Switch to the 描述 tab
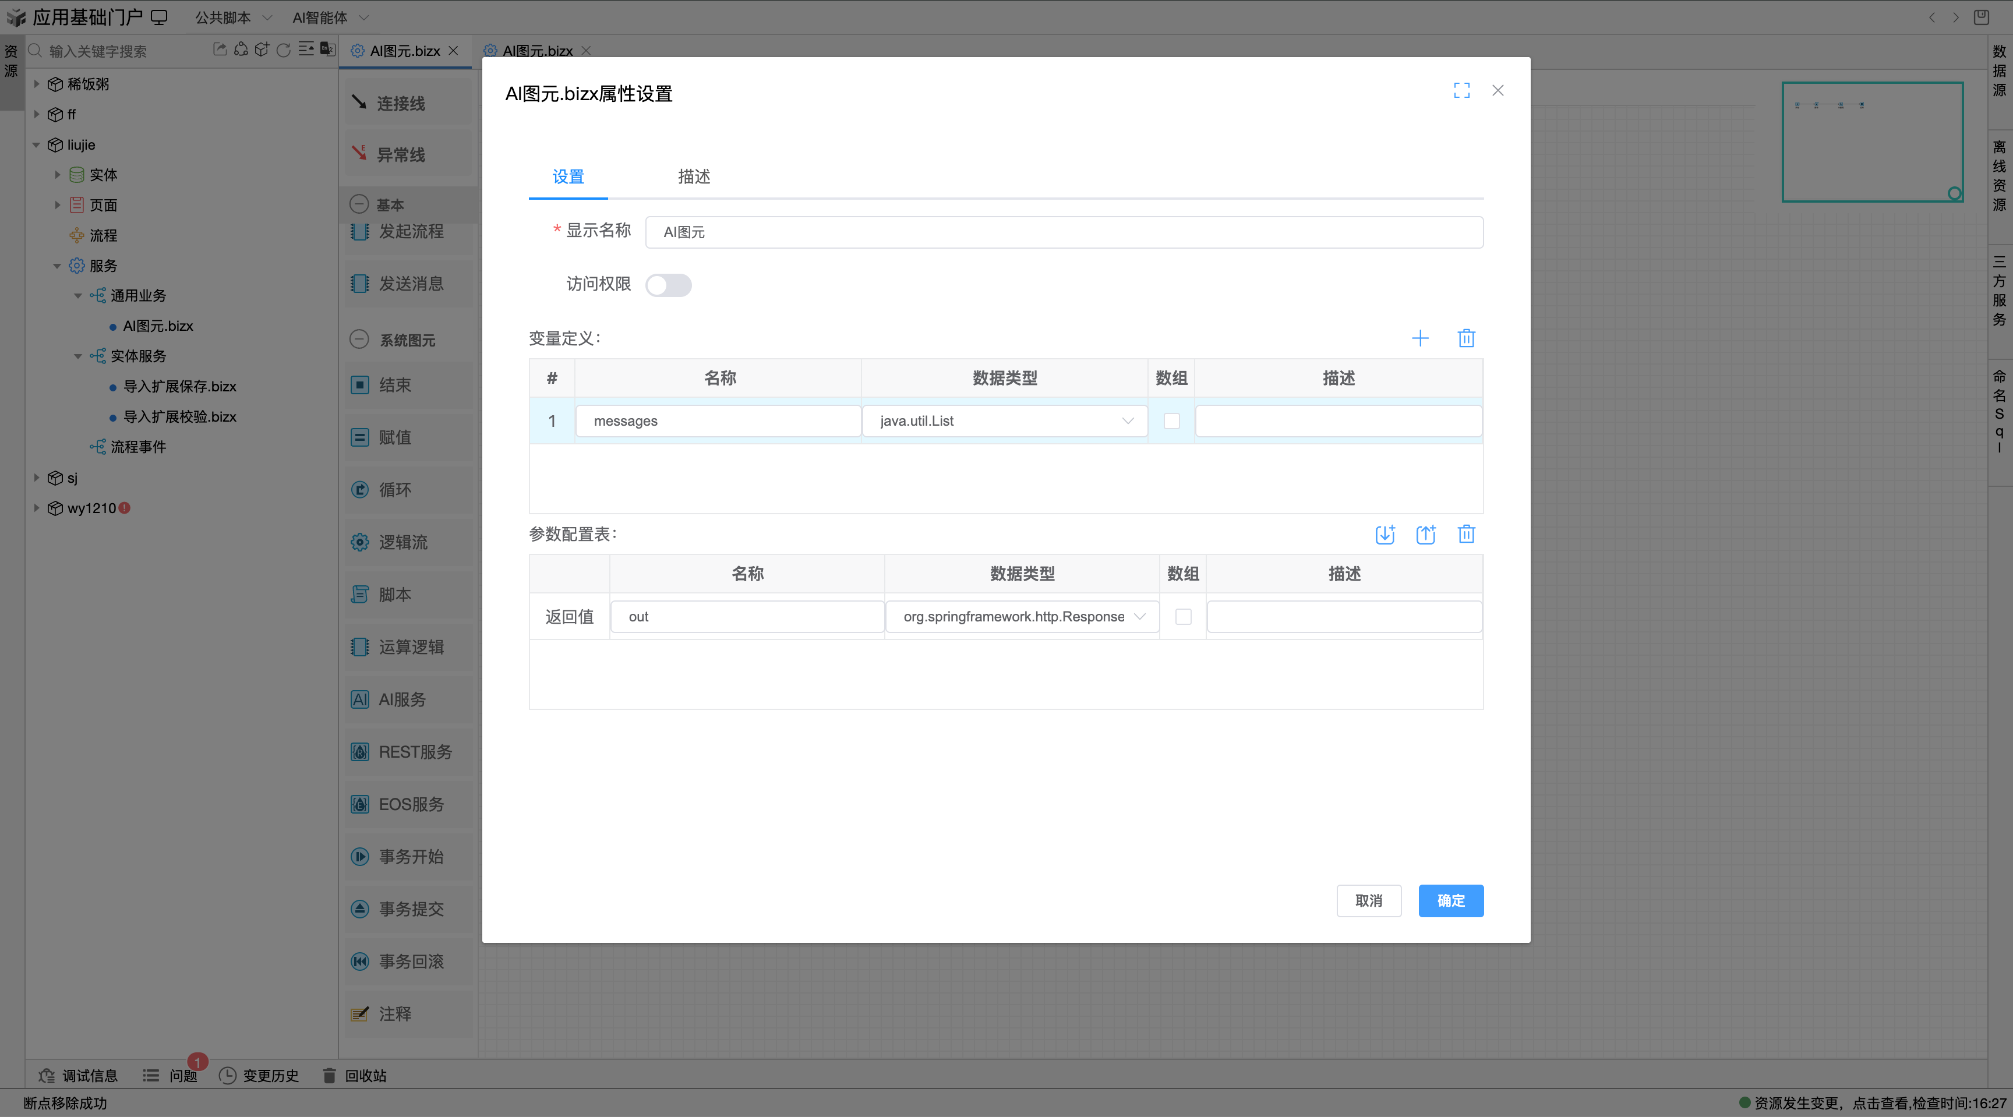 [x=693, y=177]
